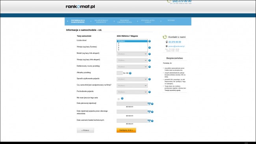Focus the Data ważności badań technicznych field
This screenshot has width=256, height=144.
click(132, 121)
